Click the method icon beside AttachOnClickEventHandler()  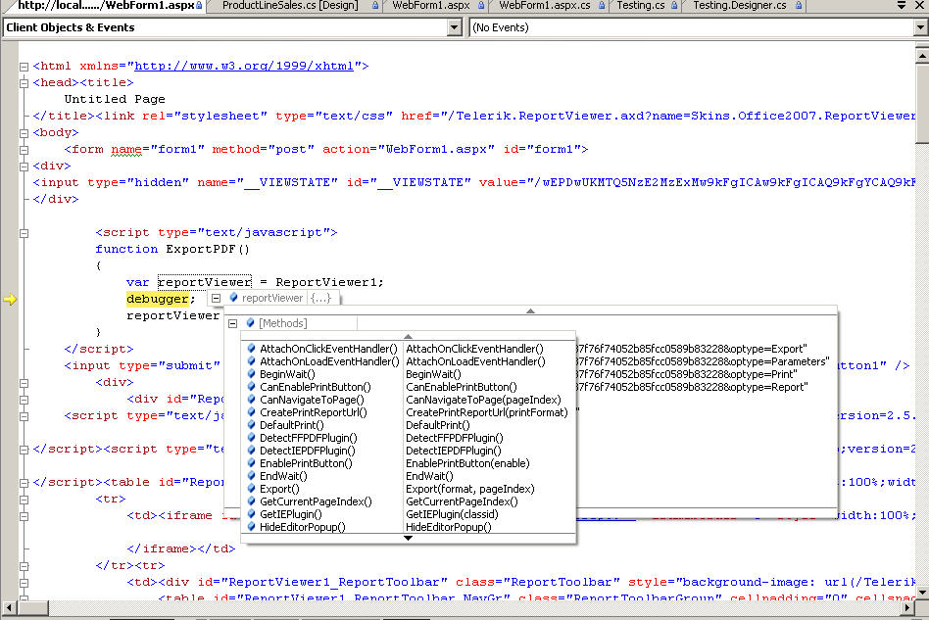251,348
